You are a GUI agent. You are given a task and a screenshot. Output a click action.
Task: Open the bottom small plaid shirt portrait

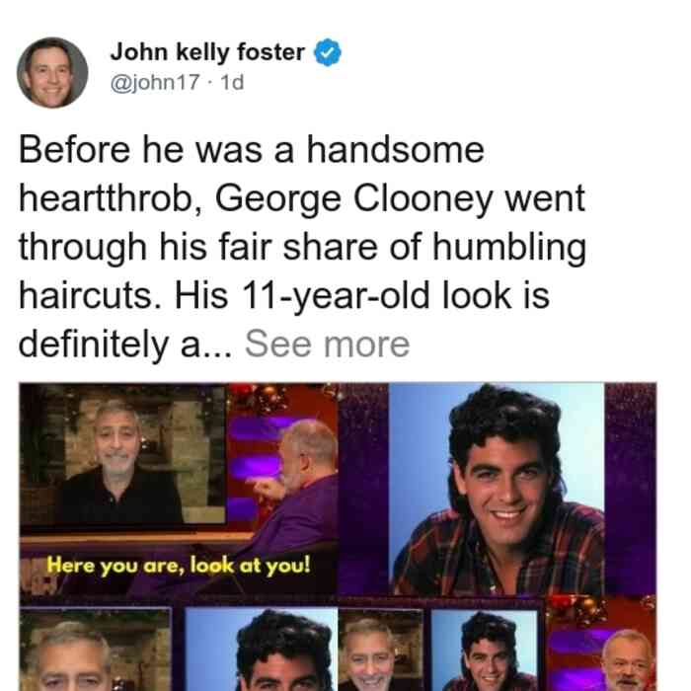[484, 651]
